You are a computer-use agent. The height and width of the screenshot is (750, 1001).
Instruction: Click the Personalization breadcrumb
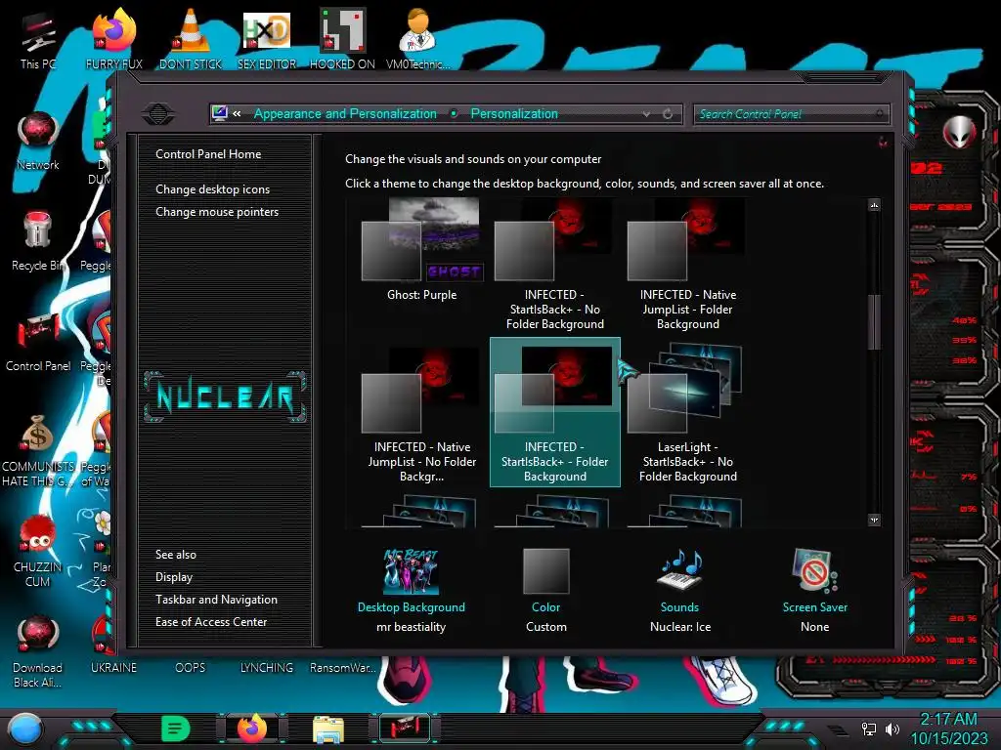(x=514, y=113)
